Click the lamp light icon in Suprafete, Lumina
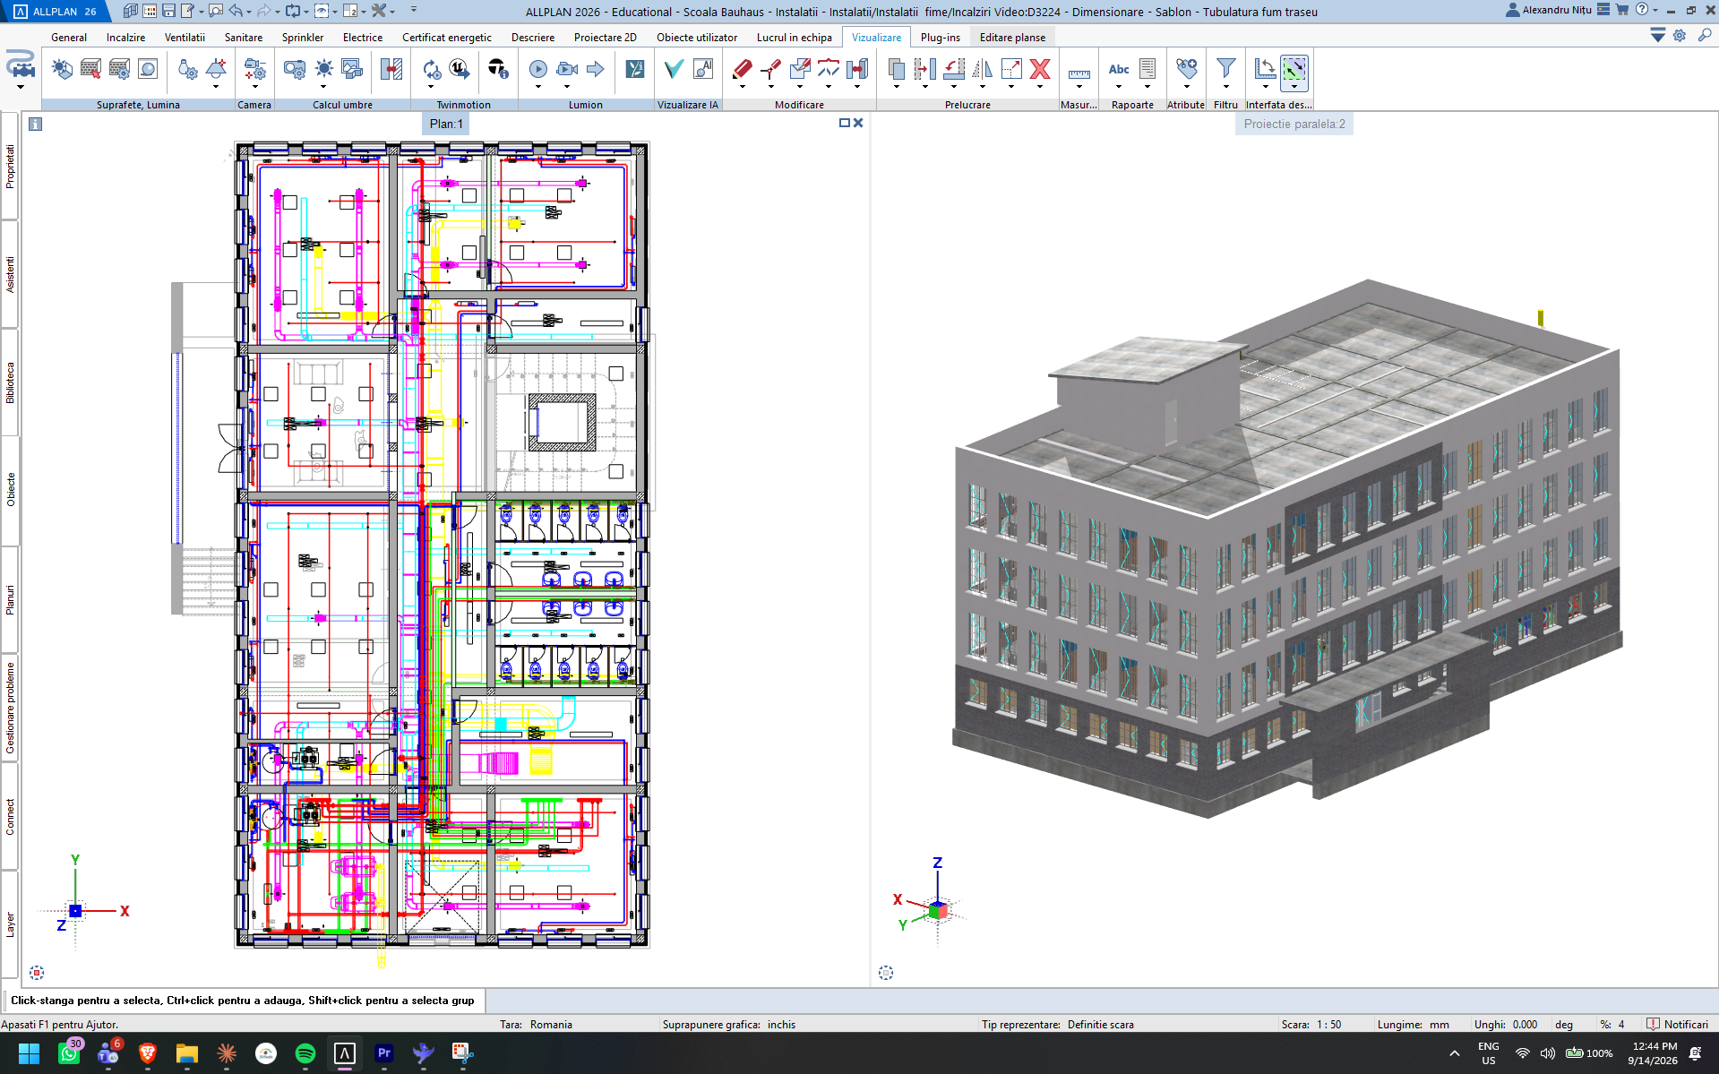Screen dimensions: 1719x1074 pyautogui.click(x=216, y=69)
